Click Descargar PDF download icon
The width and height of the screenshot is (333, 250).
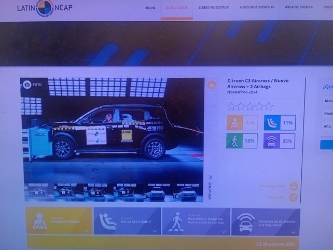pos(294,186)
